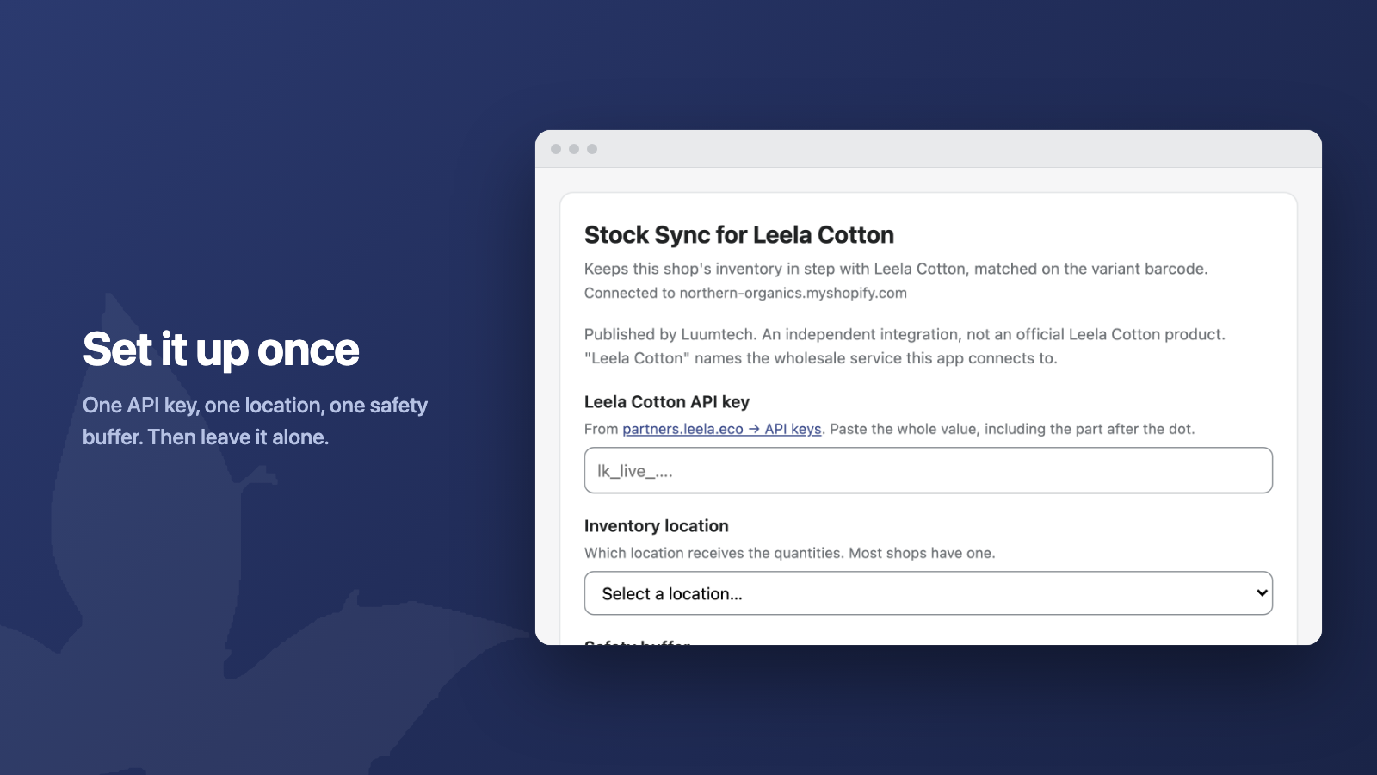This screenshot has height=775, width=1377.
Task: Open the Select a location dropdown
Action: pos(928,593)
